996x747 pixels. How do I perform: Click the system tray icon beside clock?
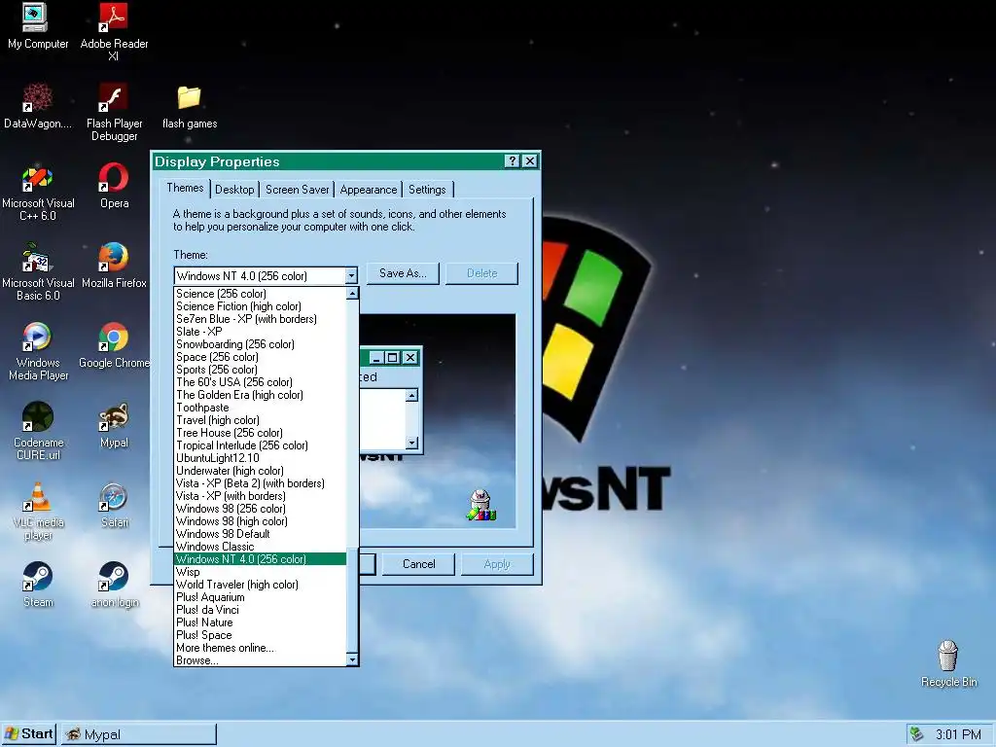(x=916, y=734)
